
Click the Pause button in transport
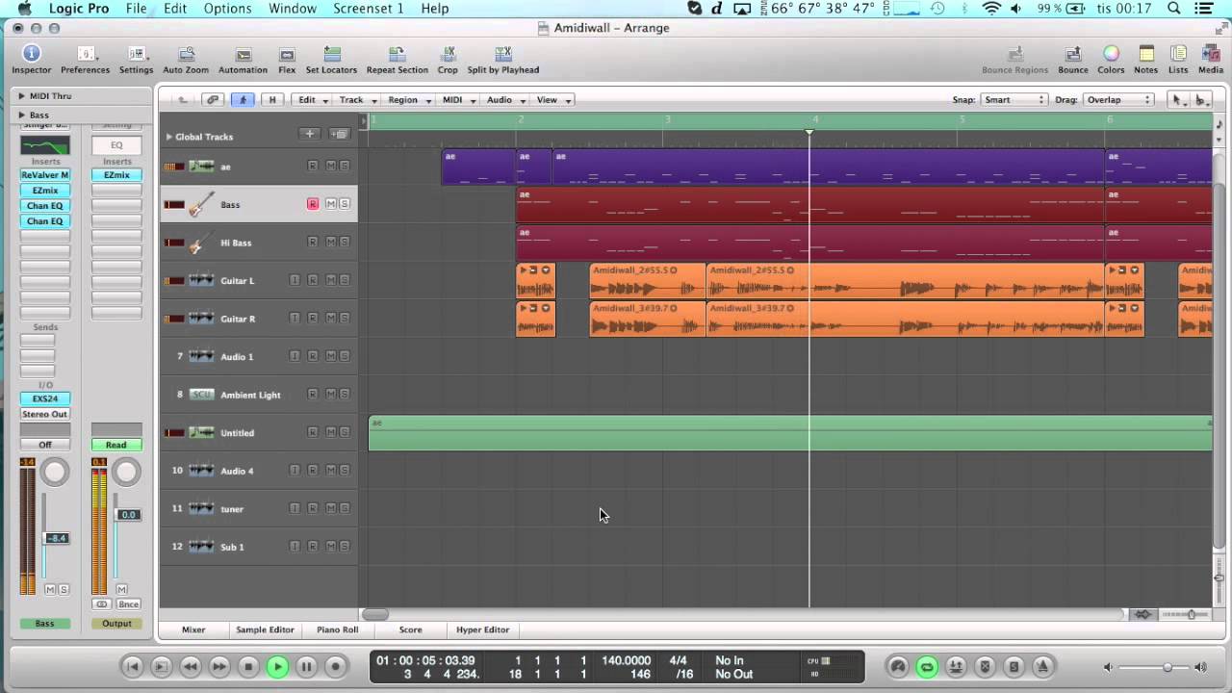(x=306, y=666)
